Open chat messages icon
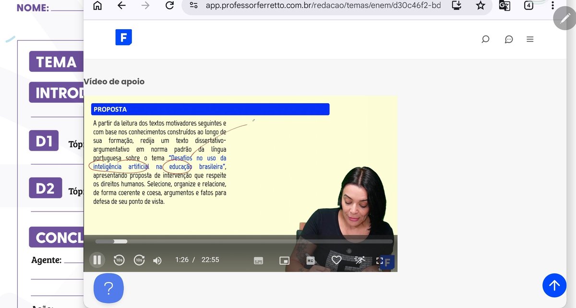This screenshot has width=576, height=308. pos(509,39)
